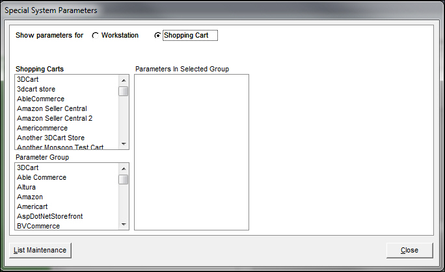
Task: Choose Able Commerce parameter group
Action: pyautogui.click(x=67, y=177)
